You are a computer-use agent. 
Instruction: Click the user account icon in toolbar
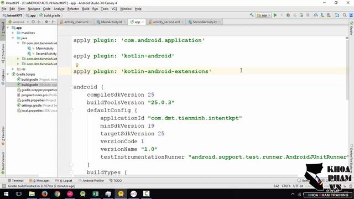(351, 15)
